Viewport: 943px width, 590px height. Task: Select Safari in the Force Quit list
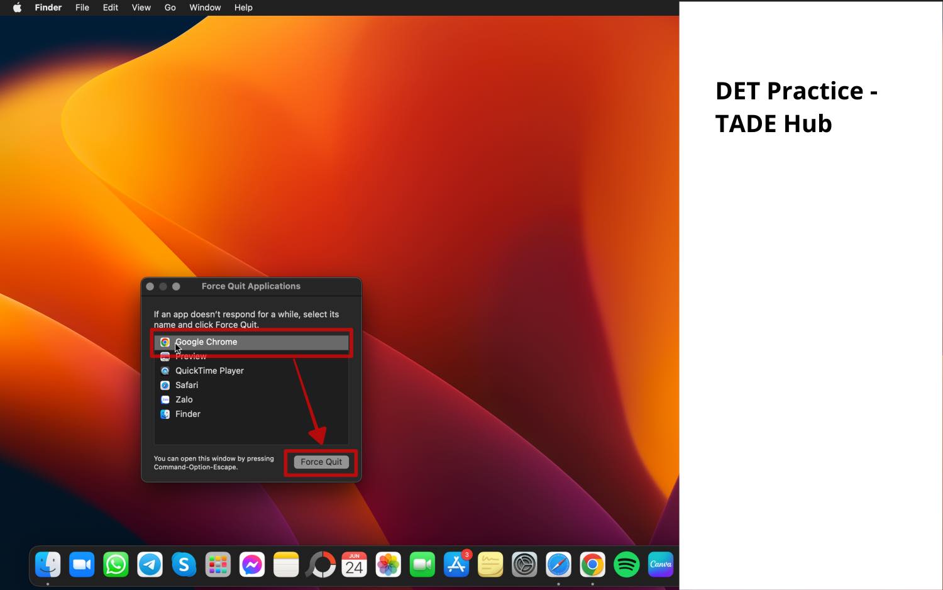pos(251,385)
